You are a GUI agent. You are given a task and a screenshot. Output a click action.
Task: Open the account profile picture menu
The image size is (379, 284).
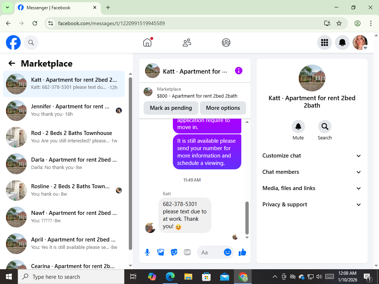(360, 43)
